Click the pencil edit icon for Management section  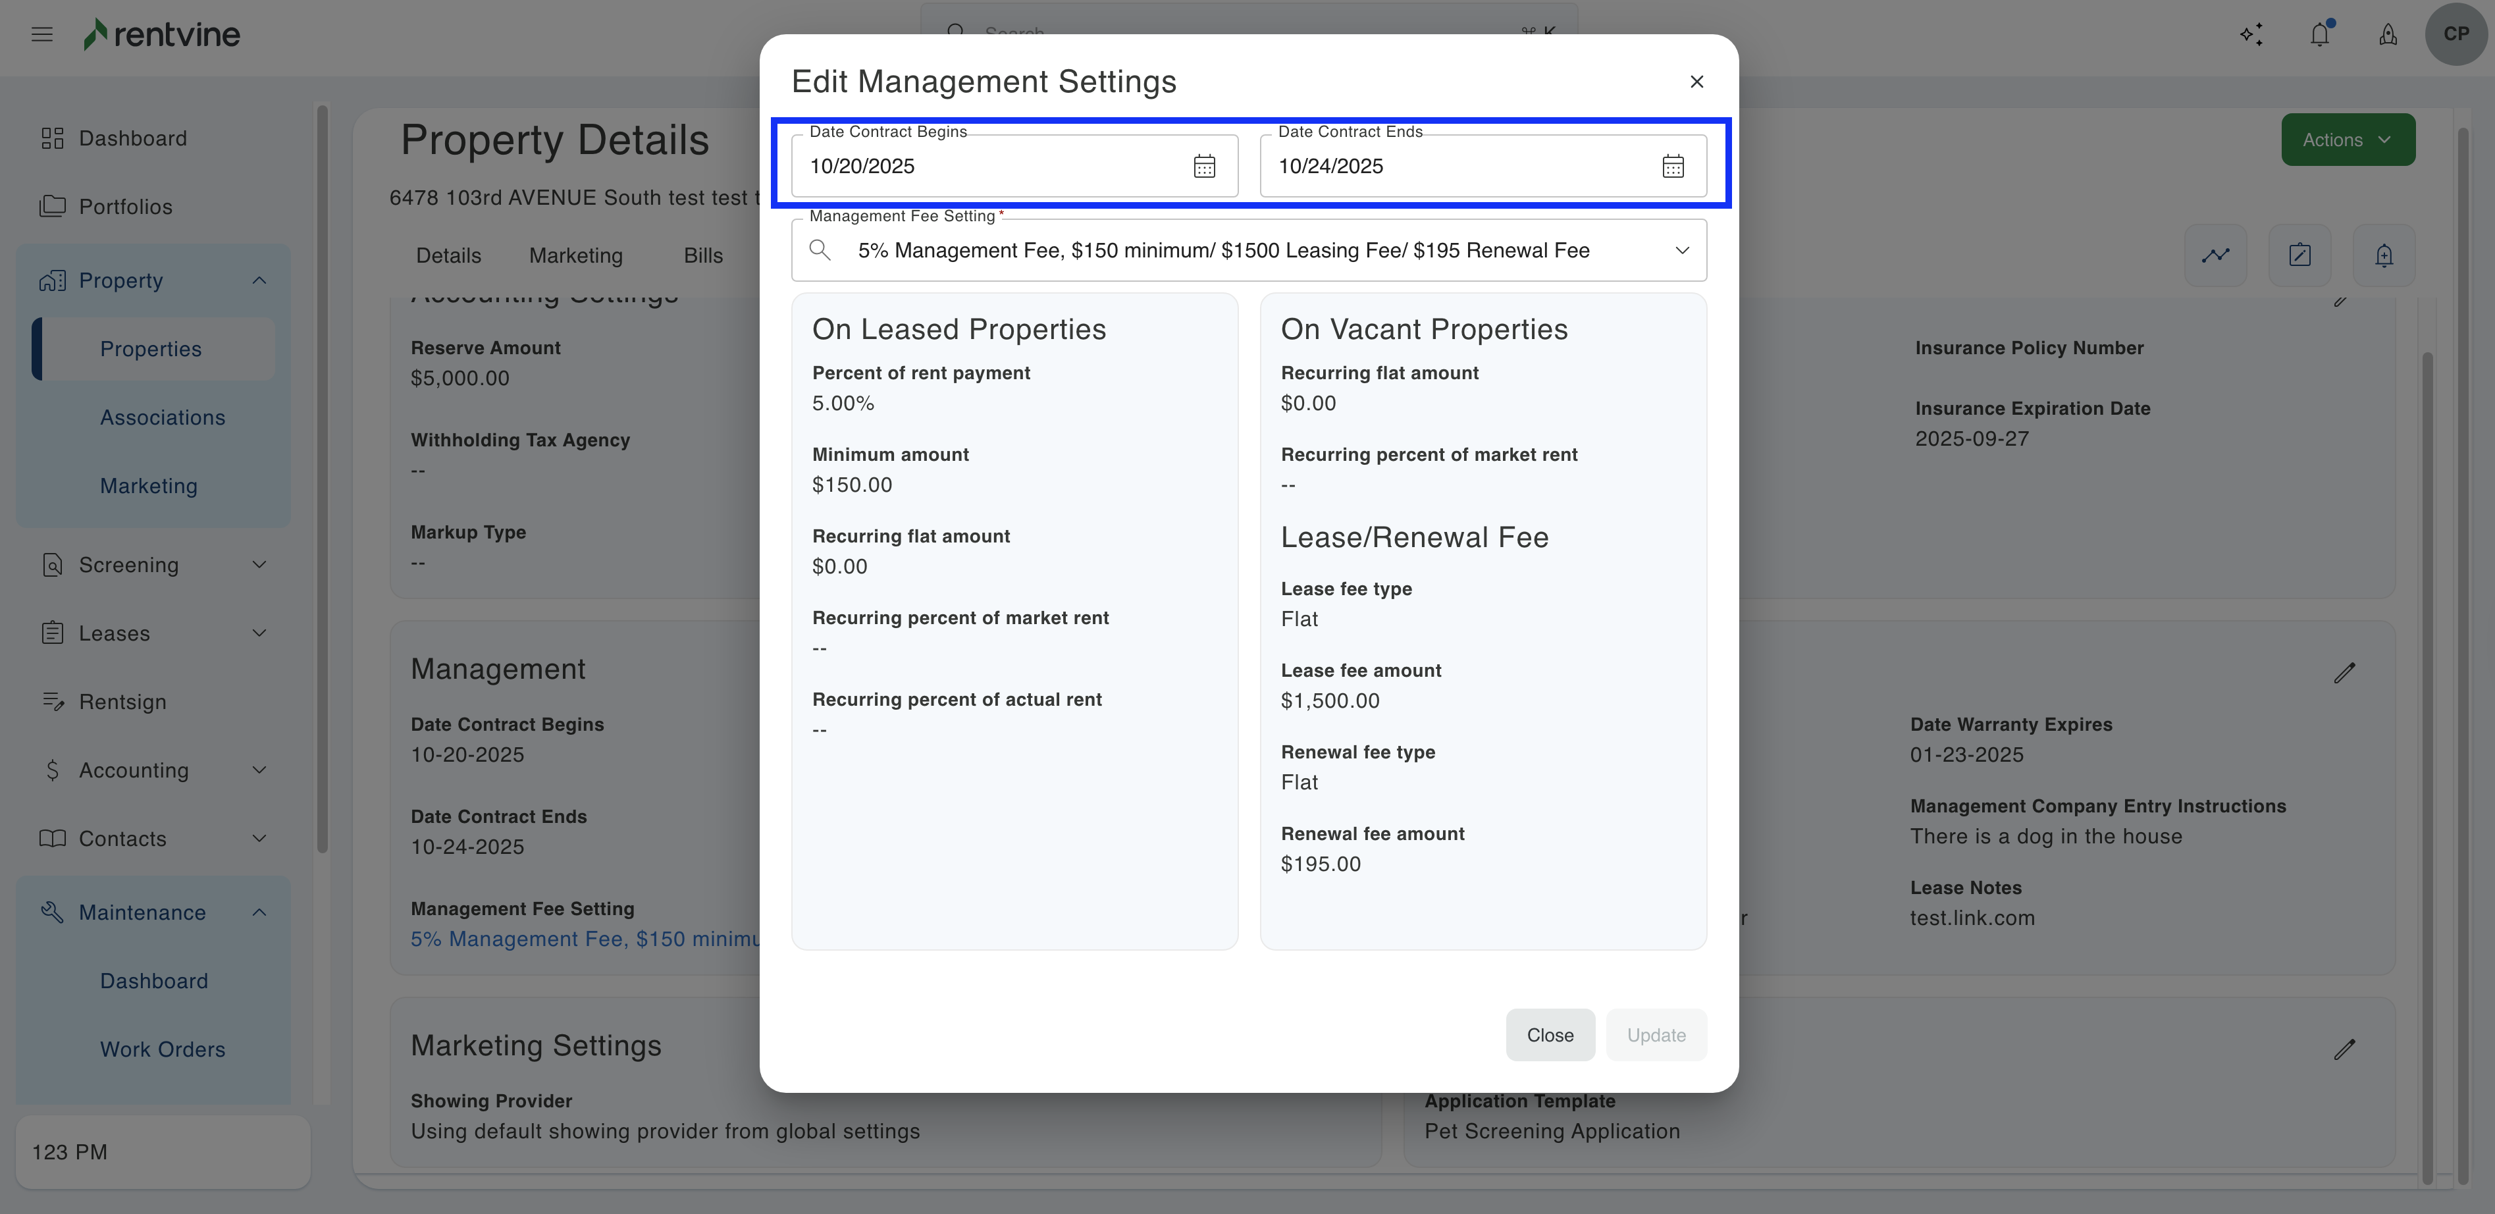coord(2344,672)
